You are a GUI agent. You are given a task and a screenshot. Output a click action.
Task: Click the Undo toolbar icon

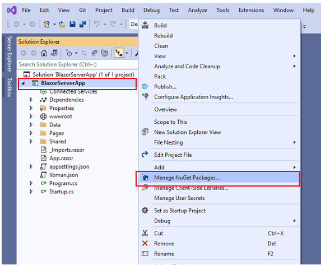click(x=96, y=24)
